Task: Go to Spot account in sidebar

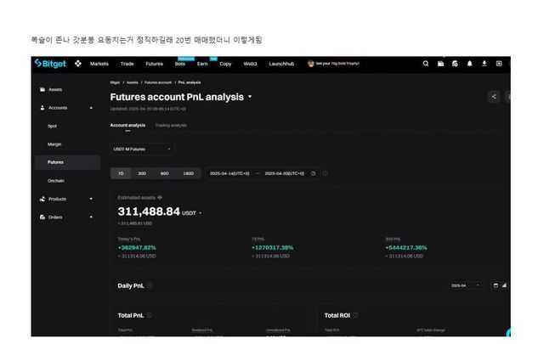Action: tap(53, 126)
